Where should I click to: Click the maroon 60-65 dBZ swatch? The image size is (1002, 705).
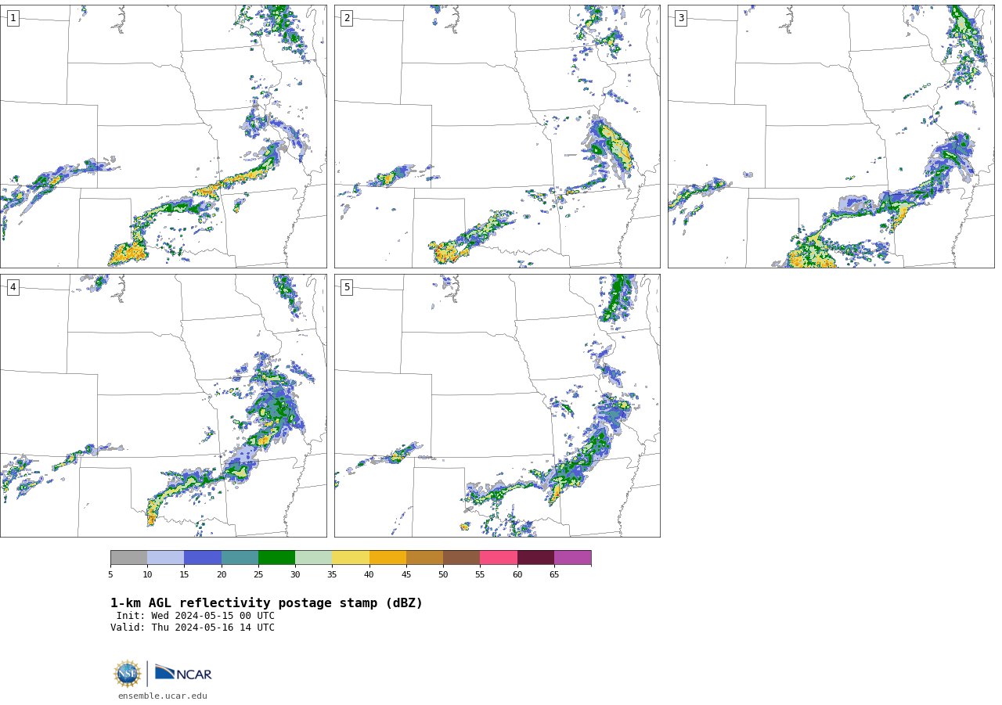(535, 558)
